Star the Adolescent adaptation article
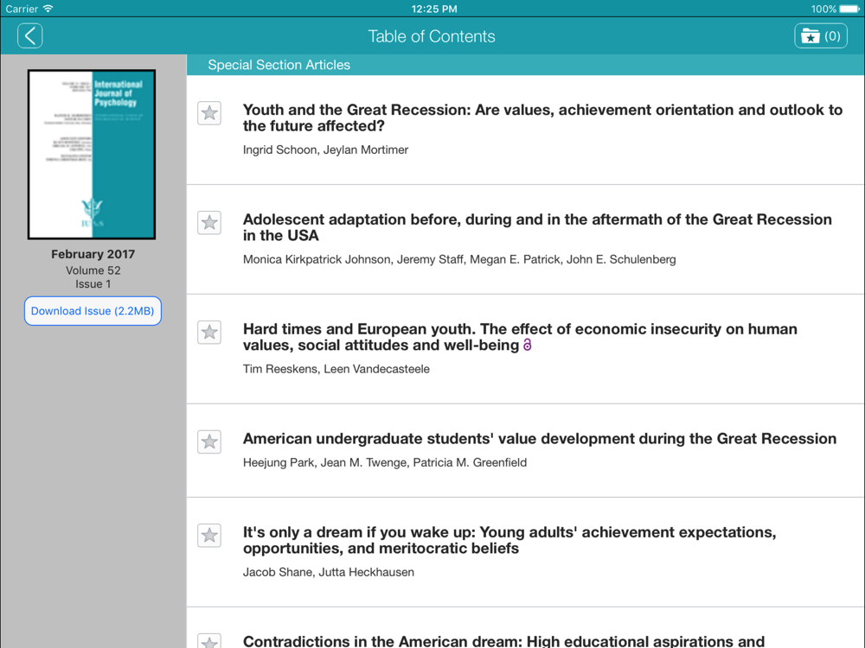Screen dimensions: 865x648 click(x=209, y=223)
